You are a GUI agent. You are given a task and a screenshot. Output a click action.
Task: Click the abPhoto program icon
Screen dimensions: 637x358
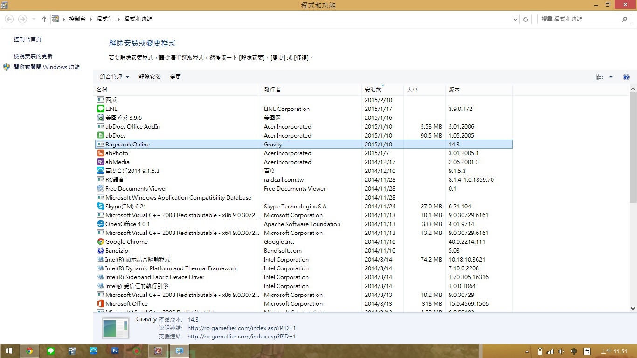[x=100, y=153]
